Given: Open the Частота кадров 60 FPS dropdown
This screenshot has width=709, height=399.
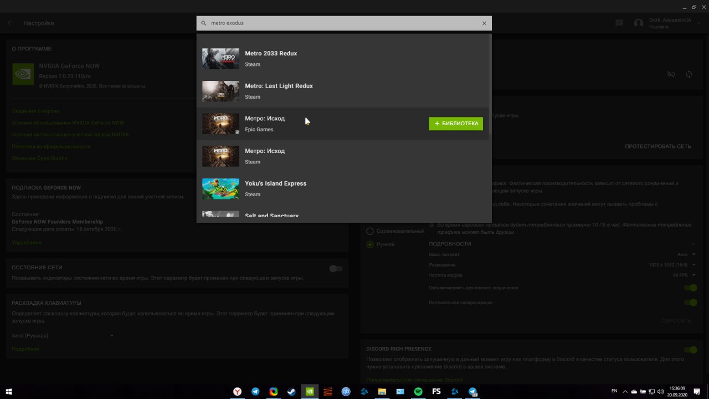Looking at the screenshot, I should click(x=684, y=275).
